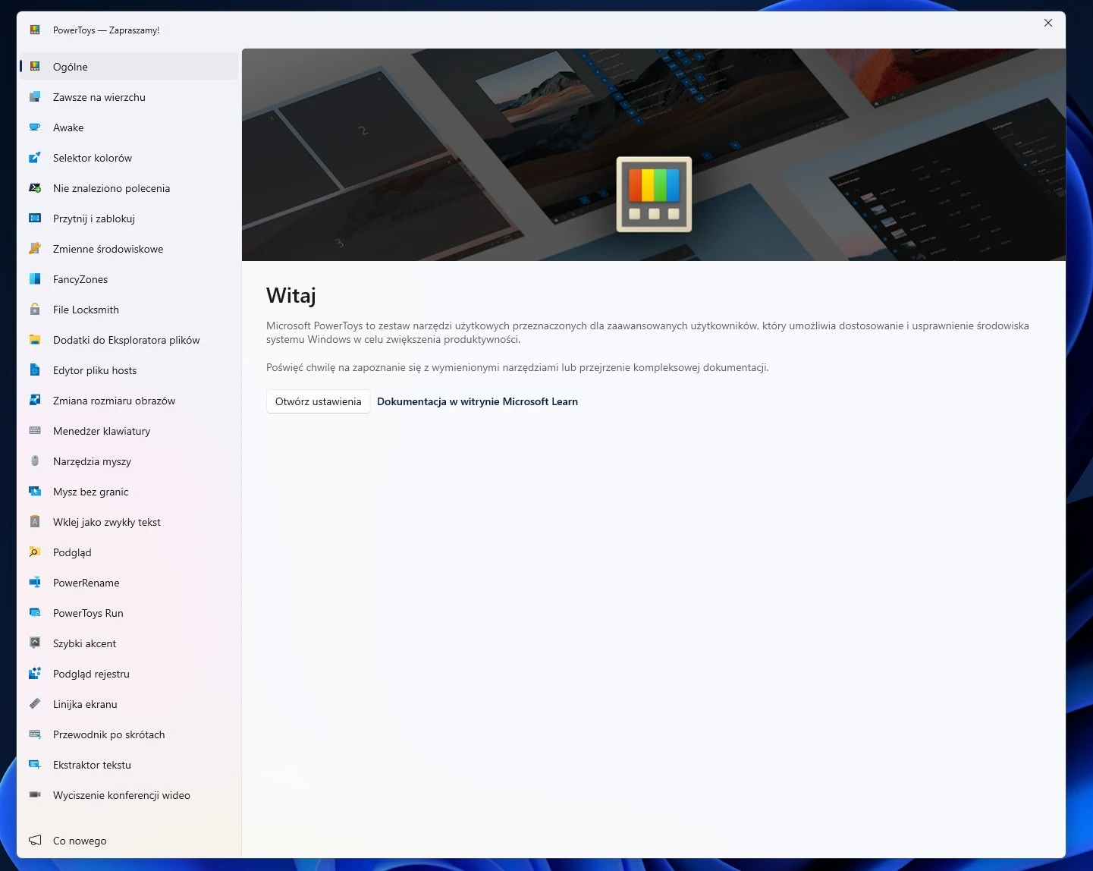Select Zawsze na wierzchu in the sidebar

98,97
